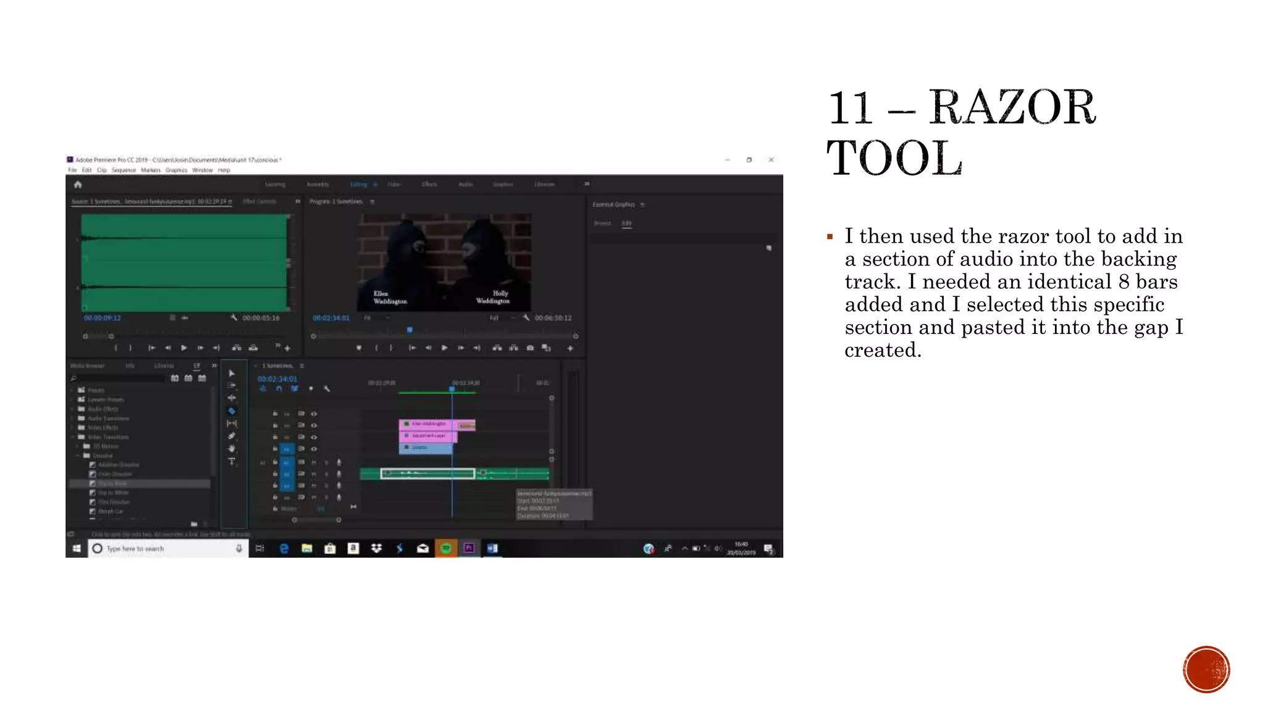1265x711 pixels.
Task: Play the Program monitor
Action: pos(444,348)
